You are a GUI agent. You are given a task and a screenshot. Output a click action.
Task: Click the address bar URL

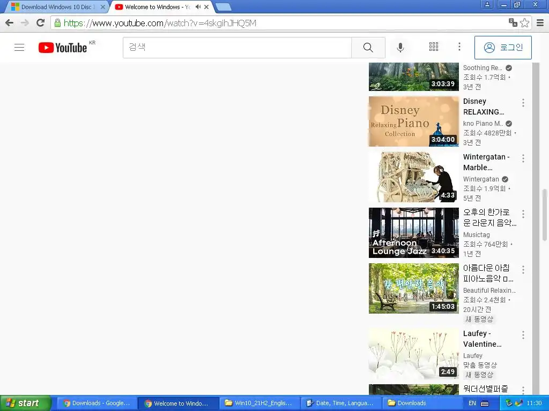[x=160, y=23]
